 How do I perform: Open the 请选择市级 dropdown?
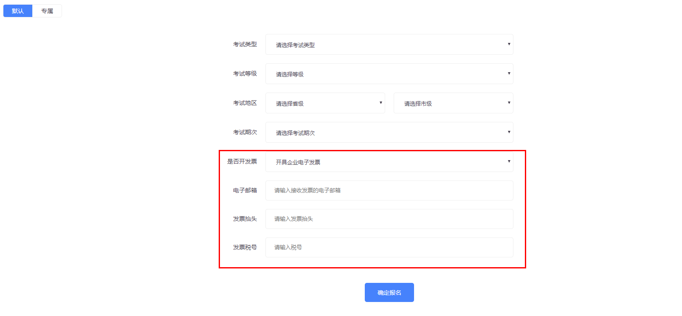[x=453, y=103]
